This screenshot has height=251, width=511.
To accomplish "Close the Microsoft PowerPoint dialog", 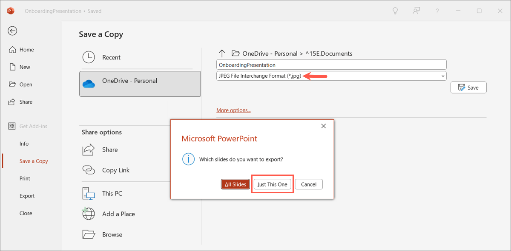I will (x=324, y=126).
